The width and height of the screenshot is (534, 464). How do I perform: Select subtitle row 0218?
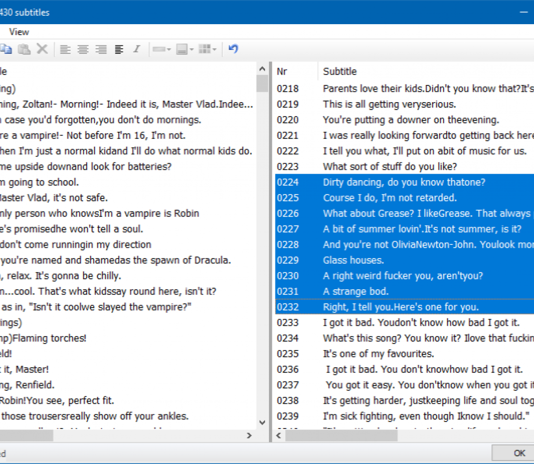click(x=404, y=89)
